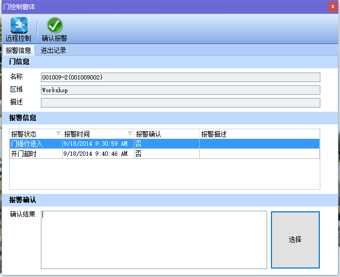This screenshot has height=277, width=340.
Task: Click the 名称 field showing 001009-2
Action: tap(180, 77)
